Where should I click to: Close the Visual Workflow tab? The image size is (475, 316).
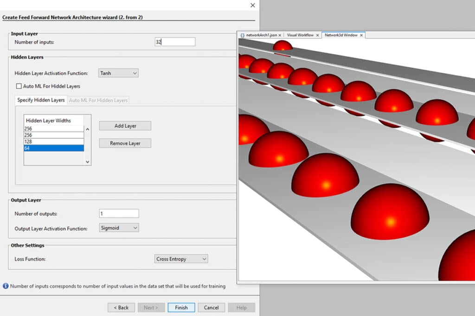(317, 35)
